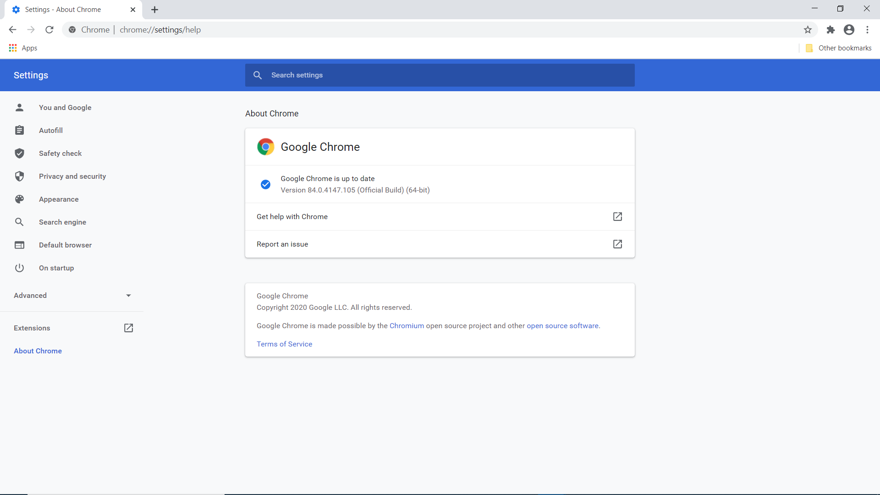The height and width of the screenshot is (495, 880).
Task: Click the Search engine magnifier icon
Action: tap(19, 222)
